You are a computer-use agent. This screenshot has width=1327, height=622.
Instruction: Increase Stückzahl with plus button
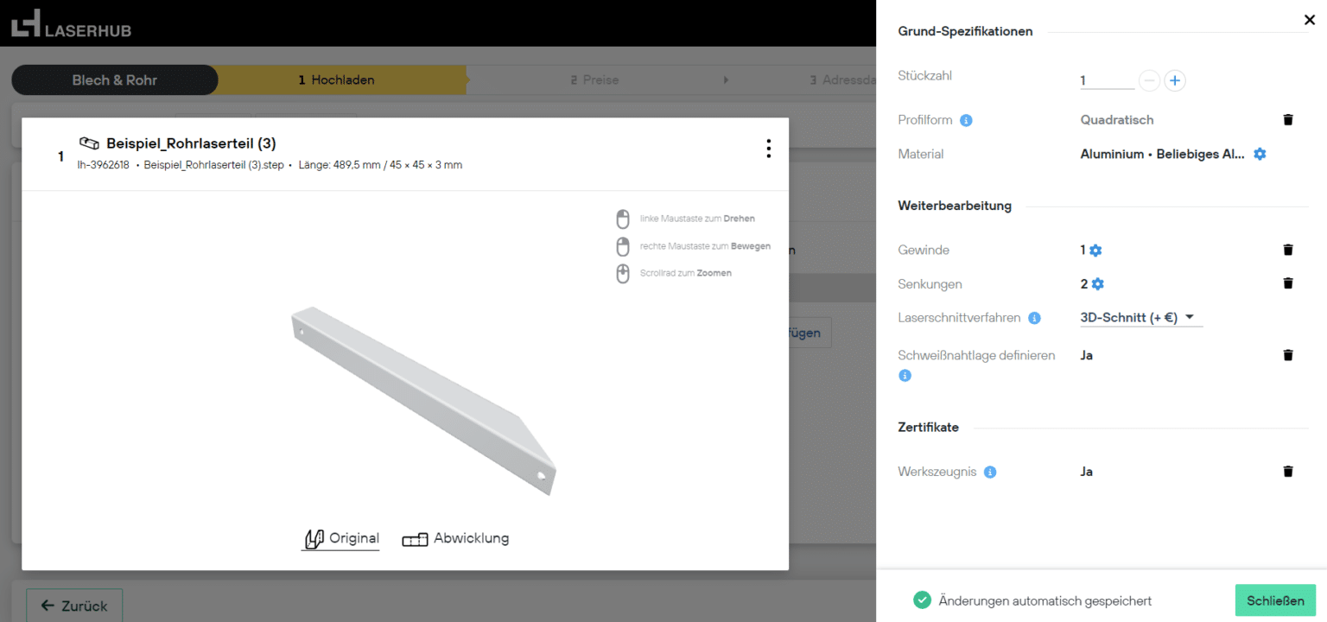click(x=1174, y=81)
